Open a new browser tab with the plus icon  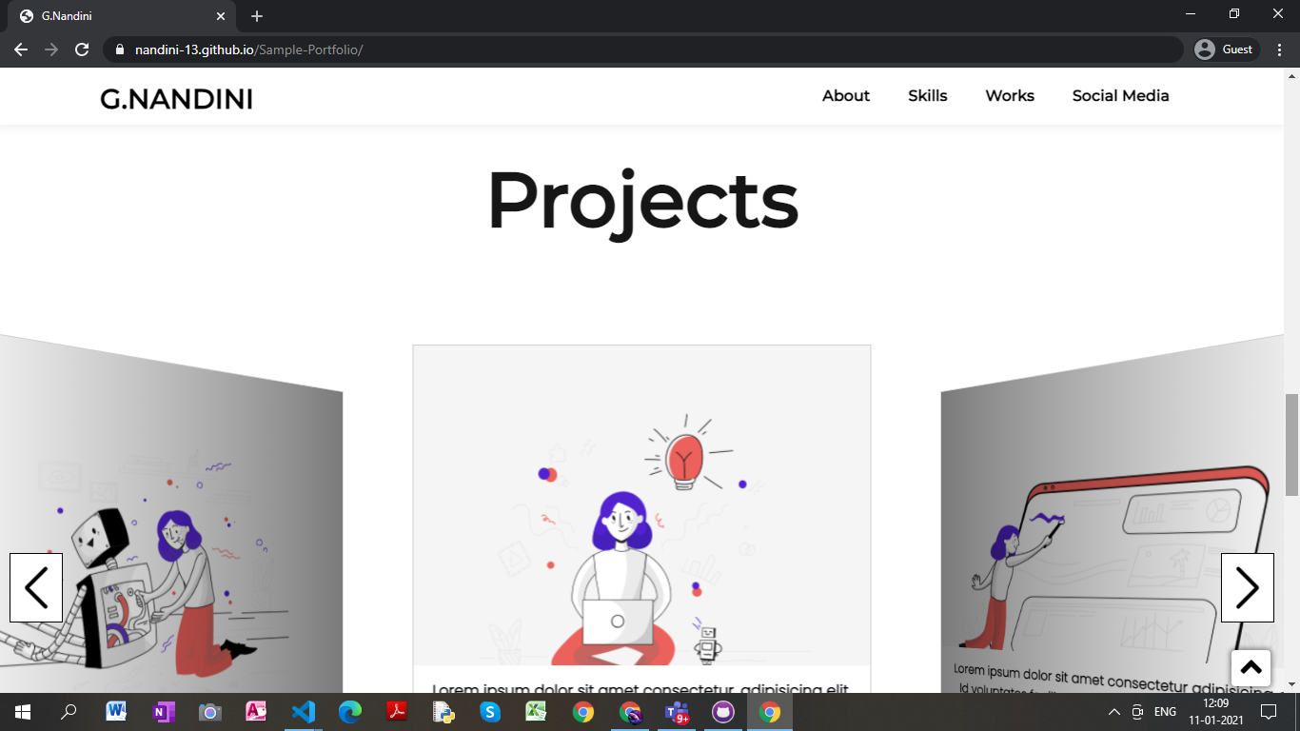point(256,15)
